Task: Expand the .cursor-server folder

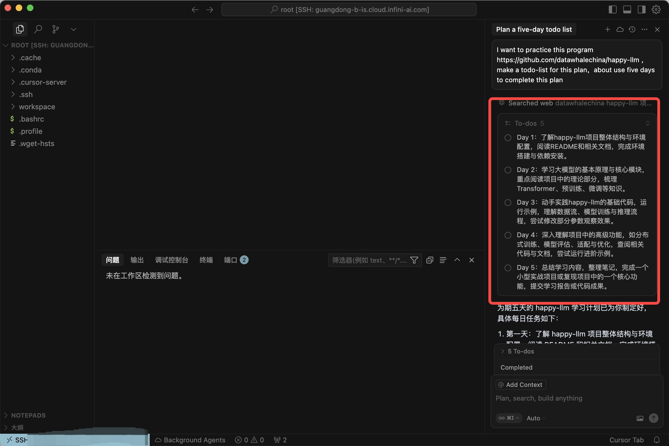Action: tap(47, 82)
